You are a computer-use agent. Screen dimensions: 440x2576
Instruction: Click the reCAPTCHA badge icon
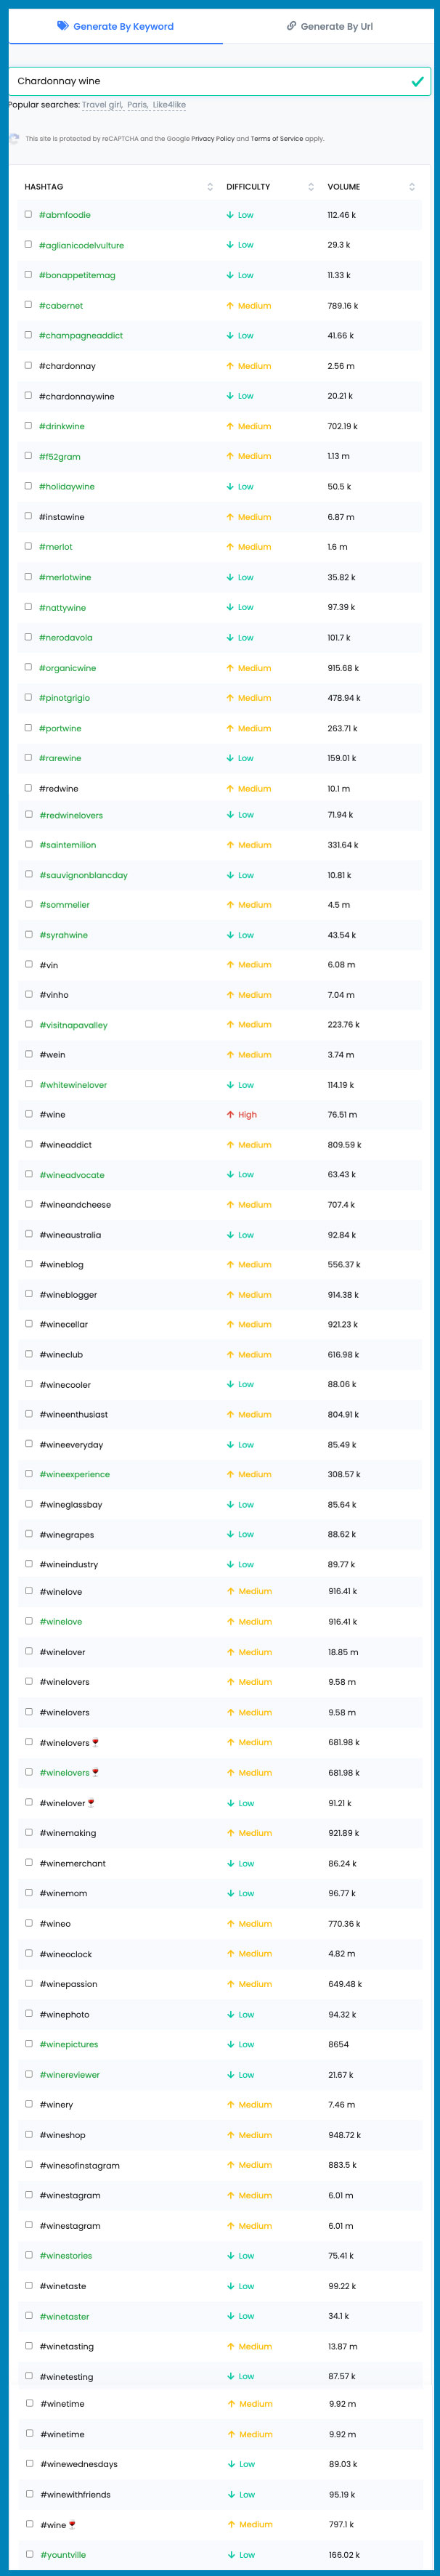(14, 139)
